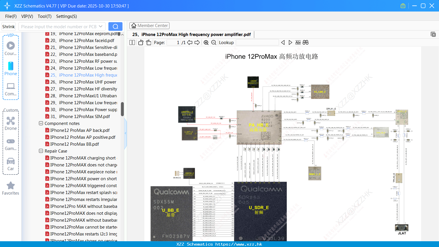
Task: Click the file tree vertical scrollbar
Action: (122, 109)
